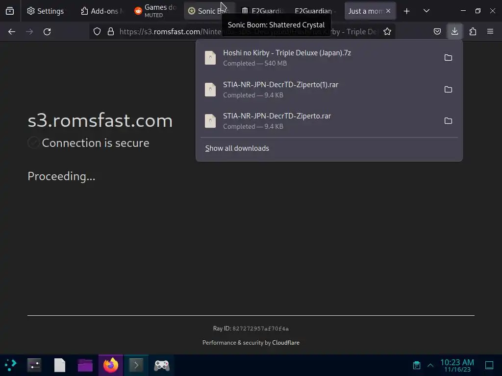Open tracking protection shield panel
This screenshot has height=376, width=502.
[x=97, y=31]
